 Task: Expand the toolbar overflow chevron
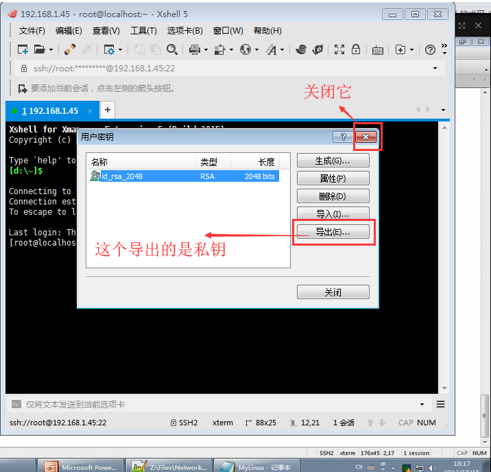444,49
